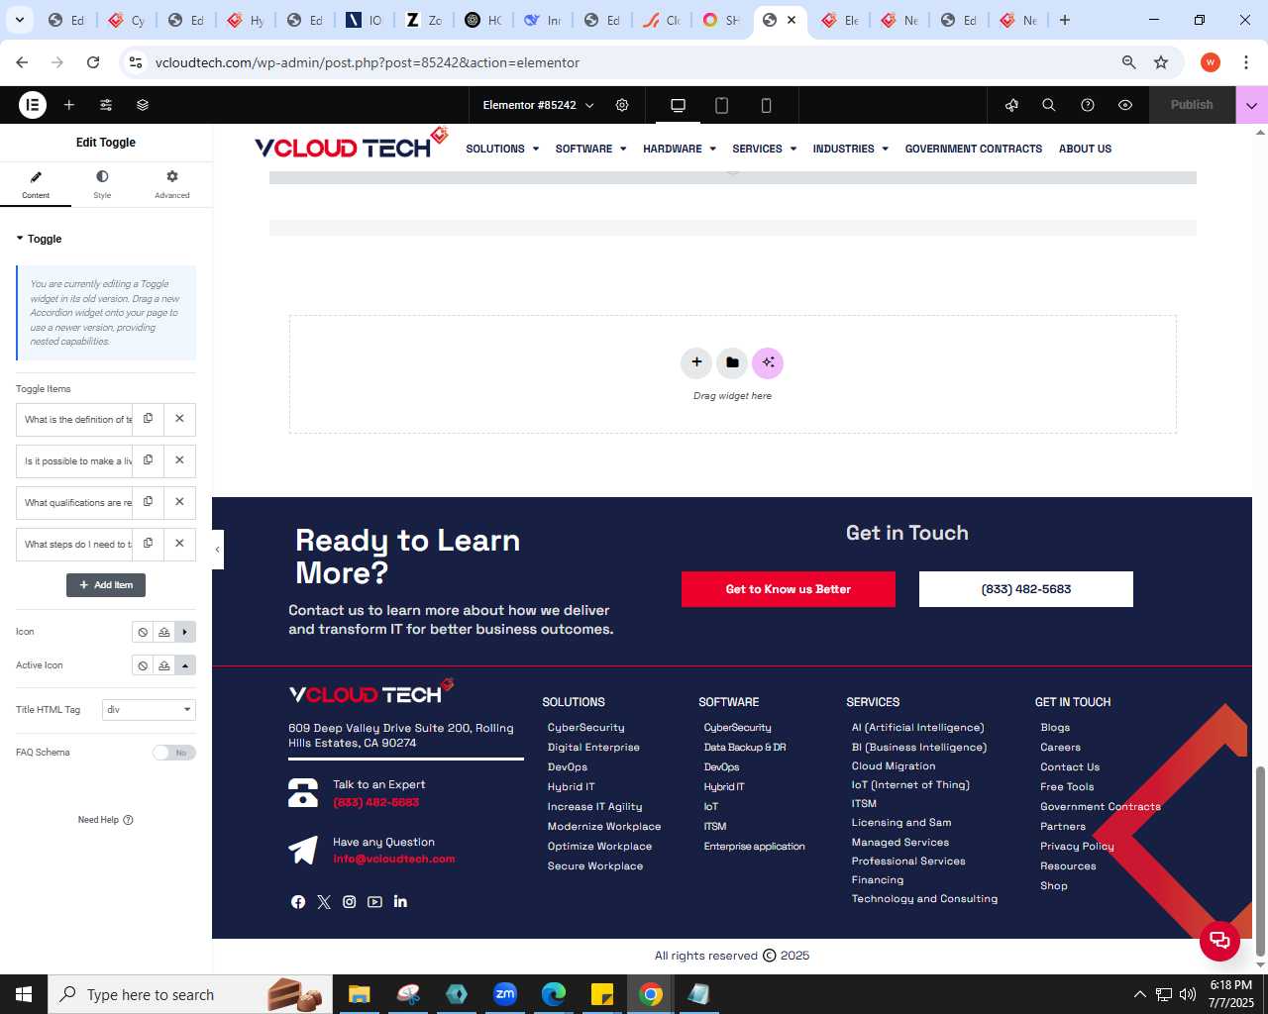
Task: Open X social icon in footer
Action: 324,901
